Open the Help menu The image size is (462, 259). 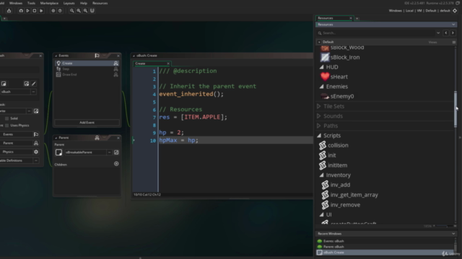click(x=84, y=3)
